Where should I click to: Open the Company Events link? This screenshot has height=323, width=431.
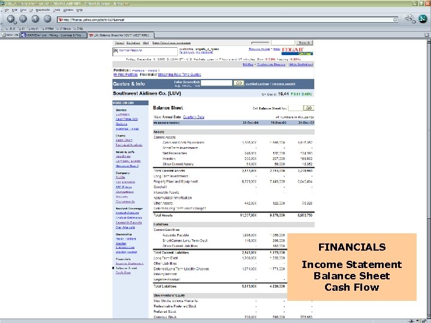(128, 161)
